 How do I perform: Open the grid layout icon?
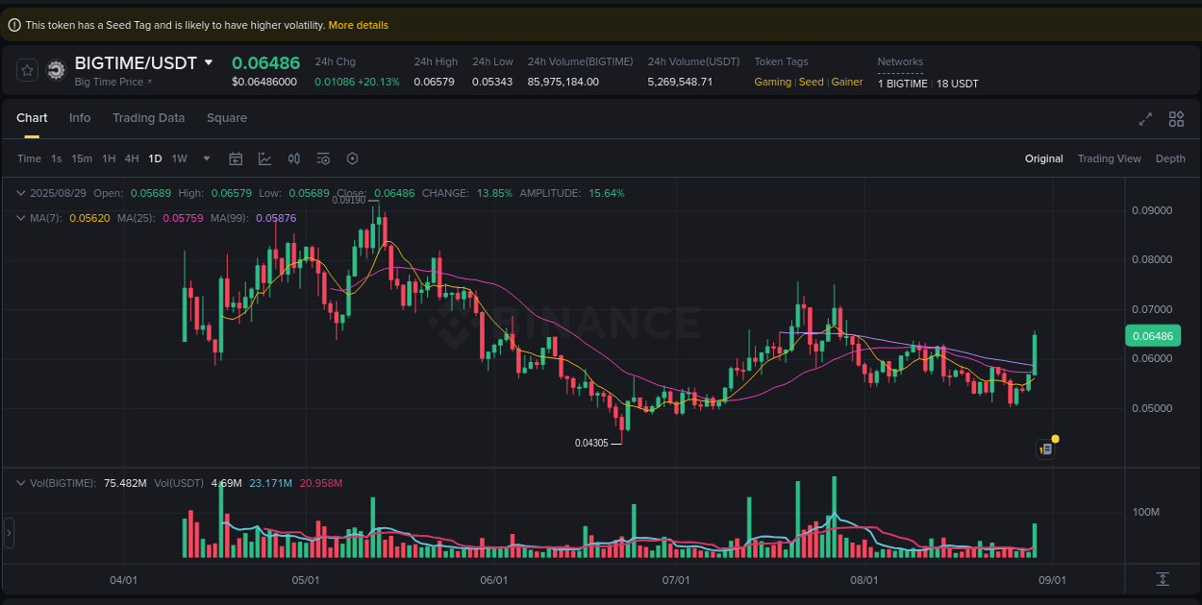1176,119
